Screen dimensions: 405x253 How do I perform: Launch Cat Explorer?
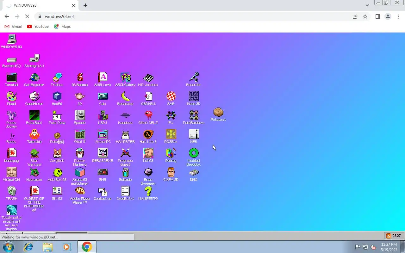pyautogui.click(x=34, y=79)
